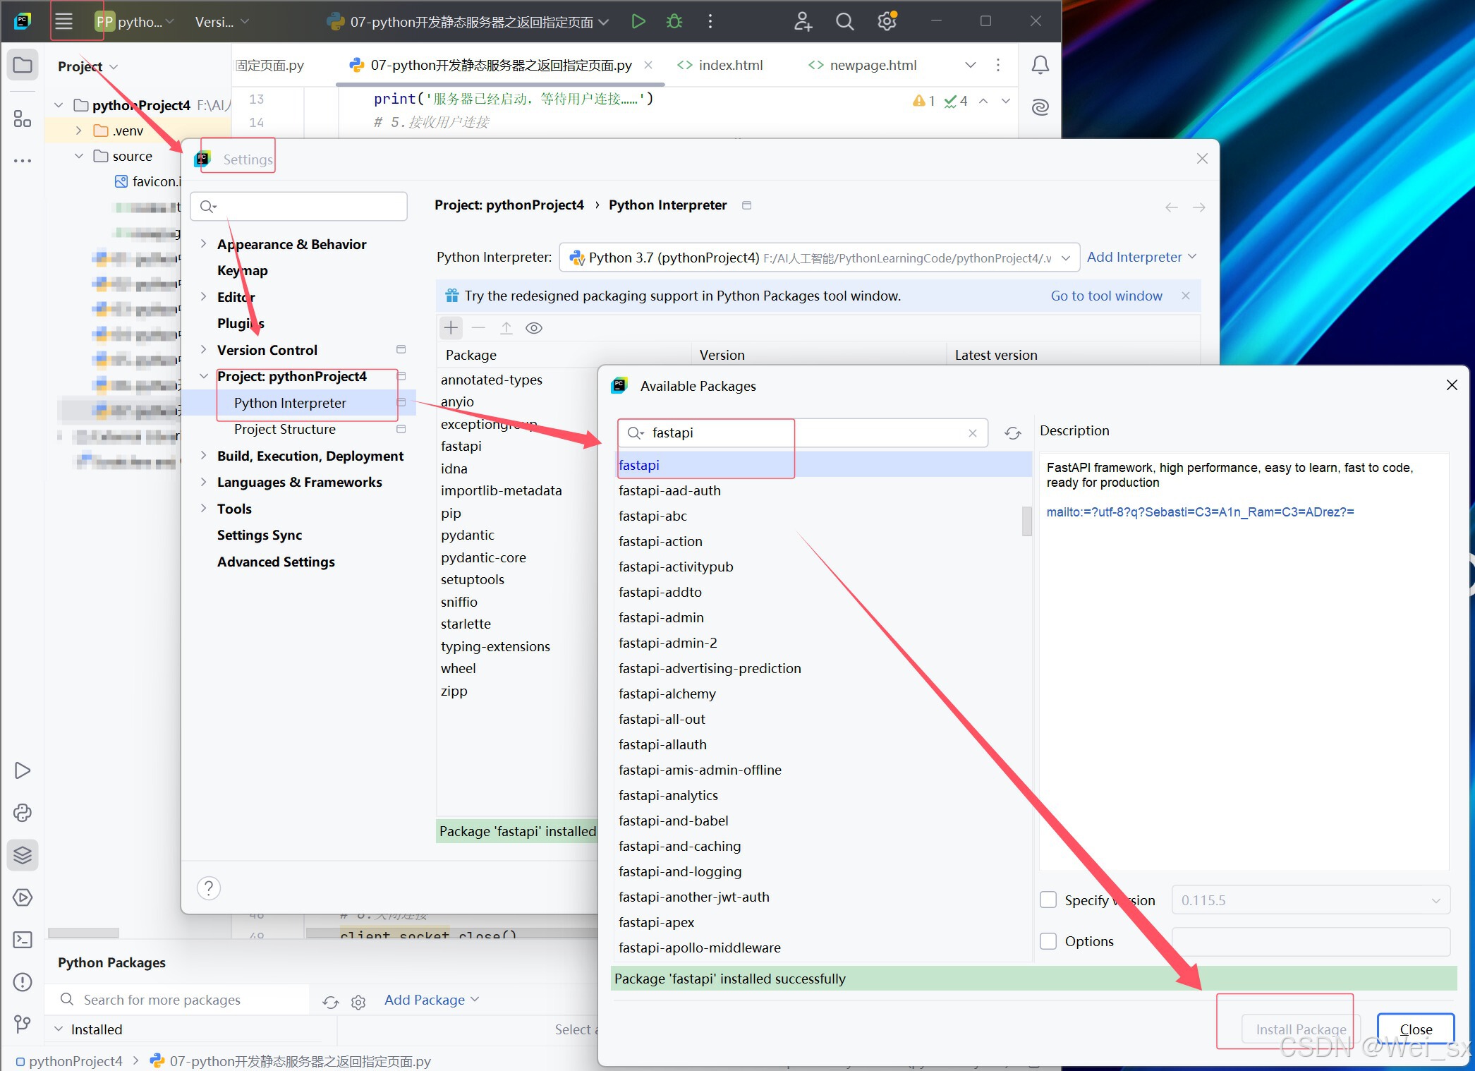Enable the Options checkbox
The width and height of the screenshot is (1475, 1071).
1048,941
